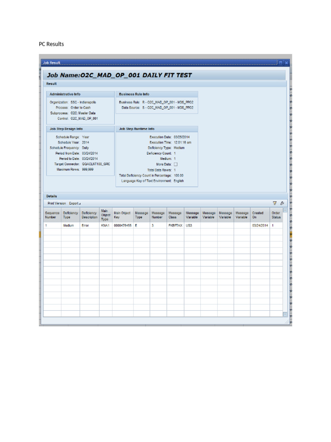This screenshot has height=442, width=331.
Task: Close the Job Result dialog
Action: point(286,63)
